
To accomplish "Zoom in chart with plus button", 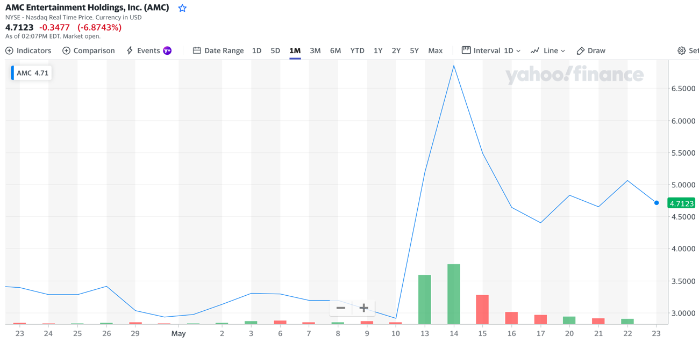I will click(363, 308).
